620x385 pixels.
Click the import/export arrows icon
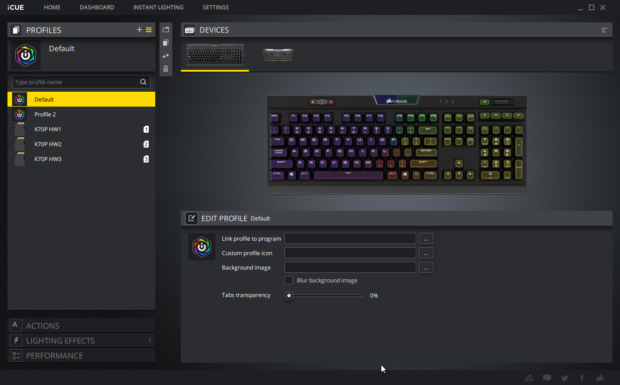(165, 56)
